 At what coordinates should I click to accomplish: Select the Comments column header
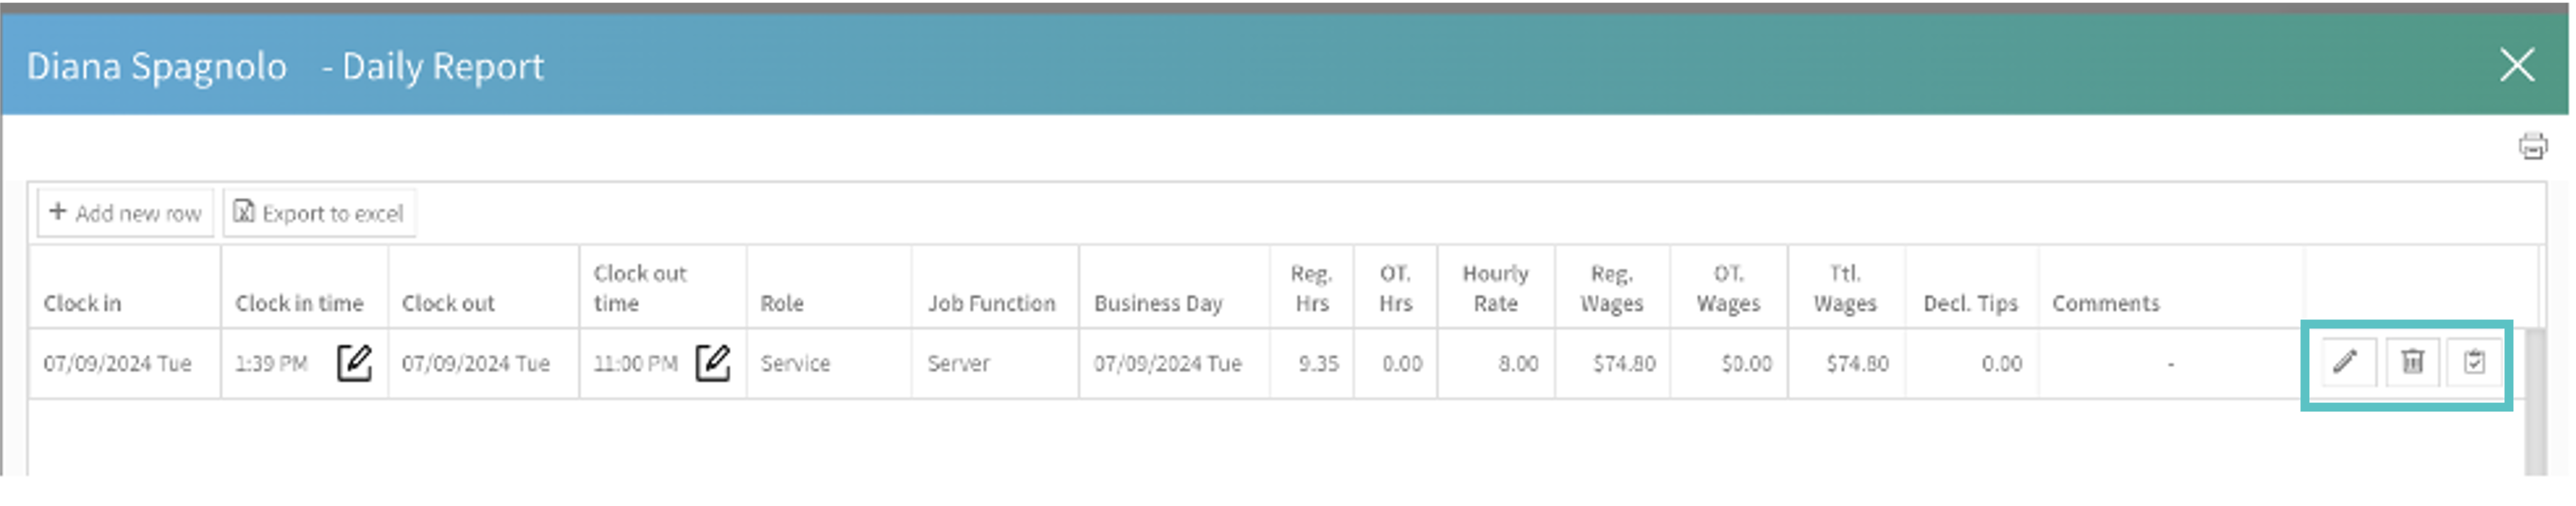pyautogui.click(x=2106, y=303)
